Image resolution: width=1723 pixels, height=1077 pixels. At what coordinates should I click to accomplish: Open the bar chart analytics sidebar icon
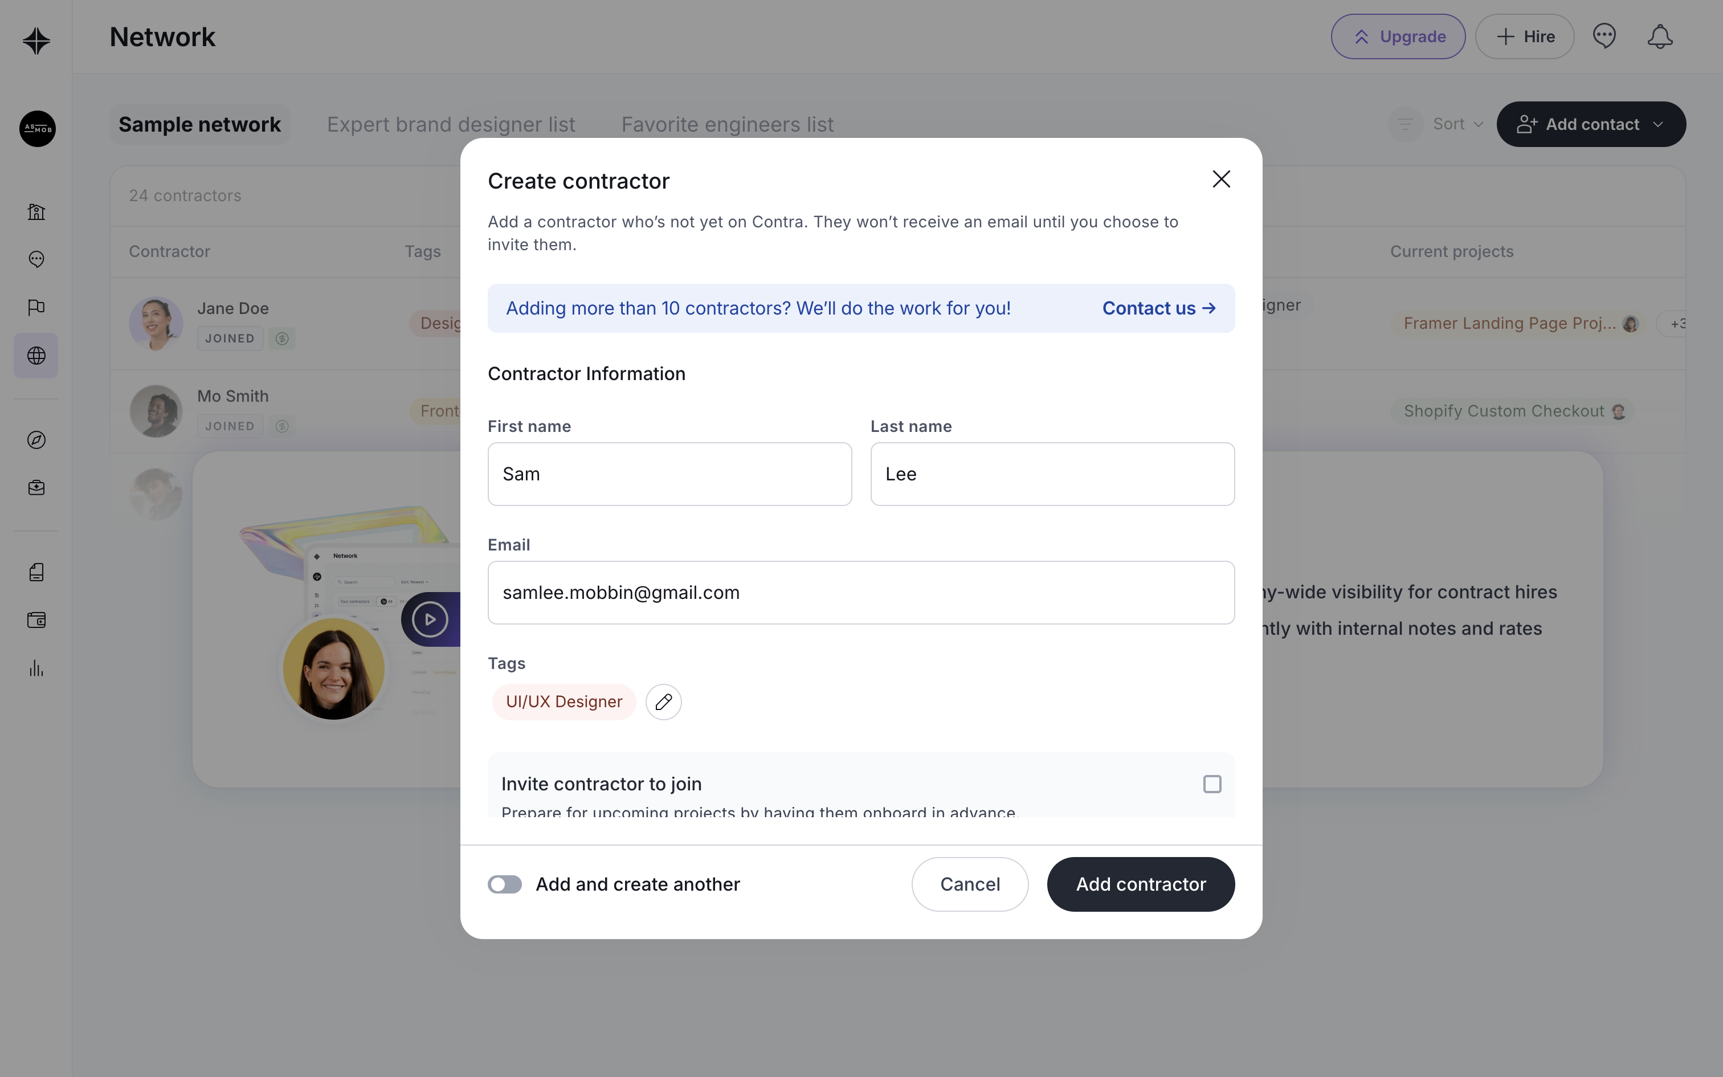pos(36,668)
